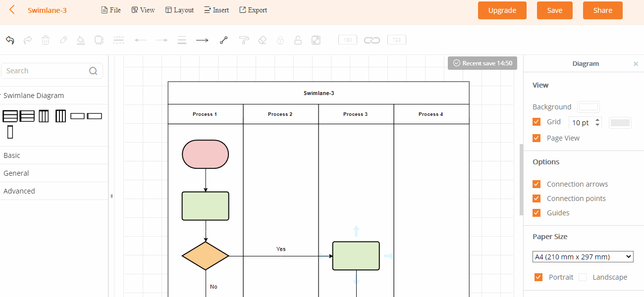Turn off the Guides checkbox
The width and height of the screenshot is (644, 297).
pyautogui.click(x=537, y=213)
